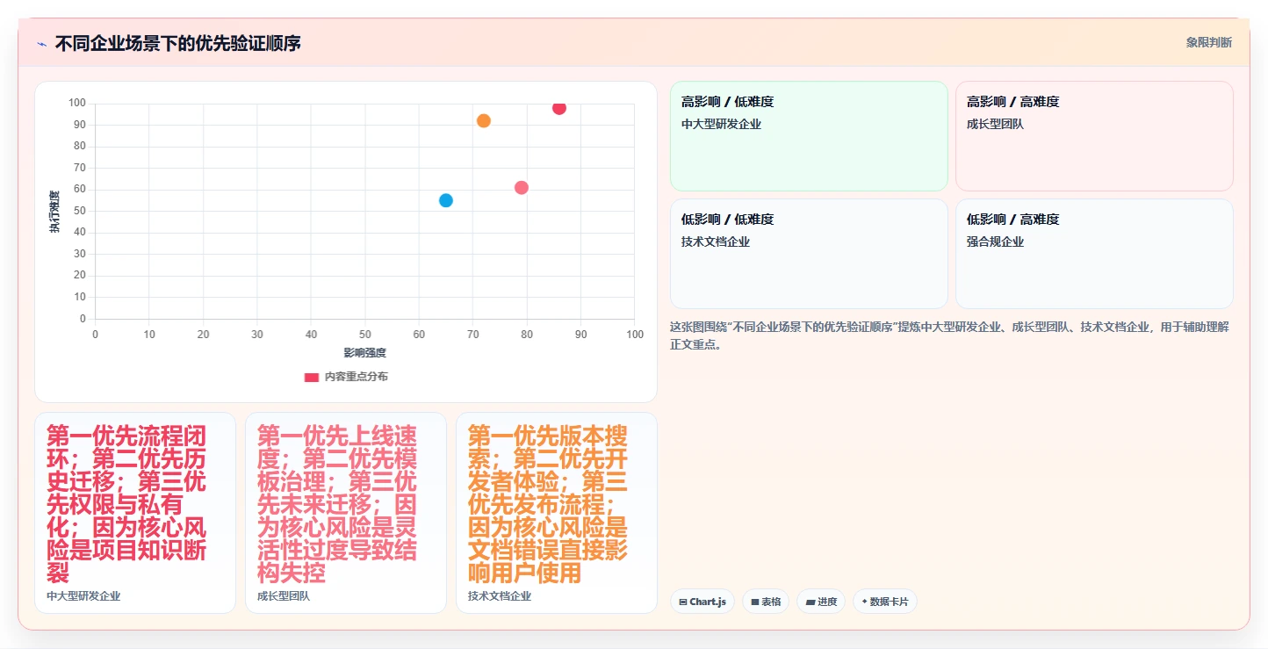This screenshot has width=1268, height=649.
Task: Click the 进度 tag
Action: pos(821,602)
